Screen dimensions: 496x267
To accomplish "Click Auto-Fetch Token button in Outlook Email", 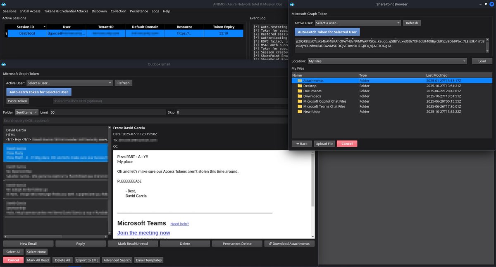I will [39, 92].
